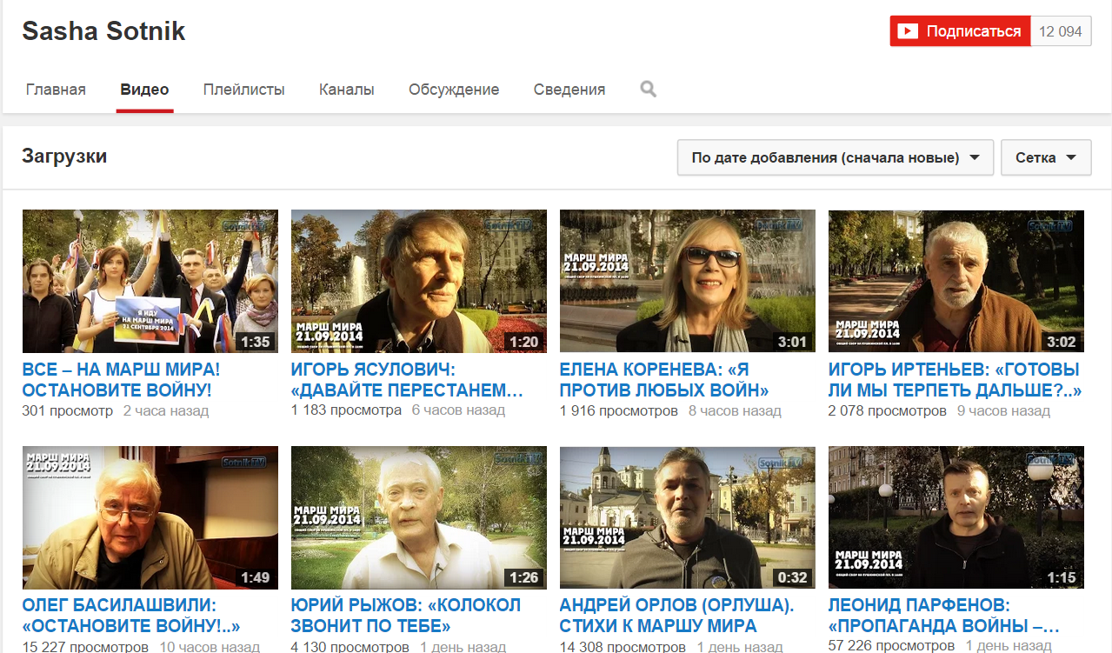Click the red Подписаться subscribe button
The image size is (1112, 653).
tap(960, 31)
